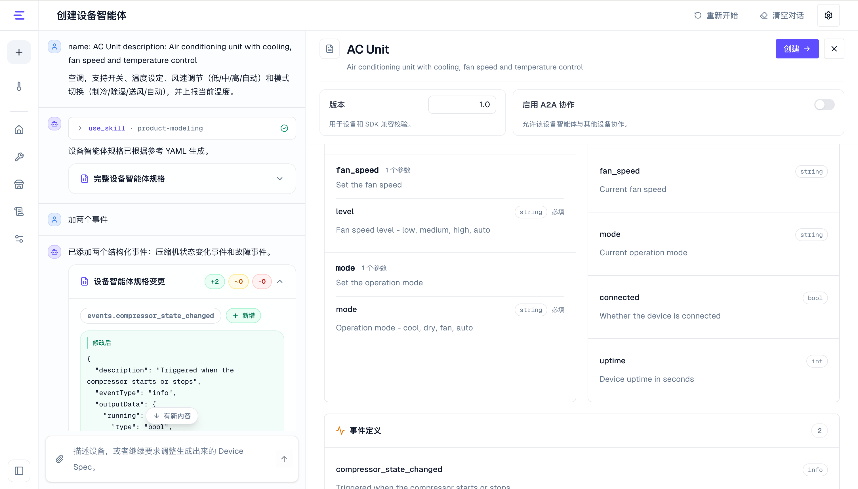Click the green check on use_skill row
The image size is (858, 489).
click(x=284, y=128)
